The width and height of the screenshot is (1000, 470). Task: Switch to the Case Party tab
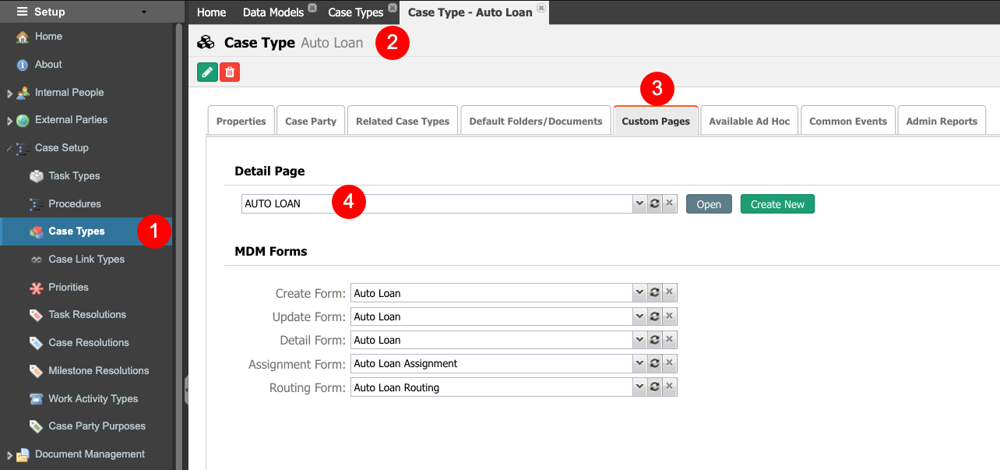pyautogui.click(x=311, y=121)
